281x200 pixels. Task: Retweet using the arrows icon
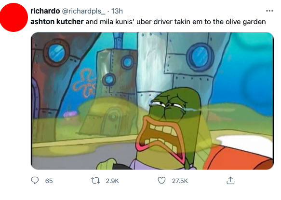[96, 181]
